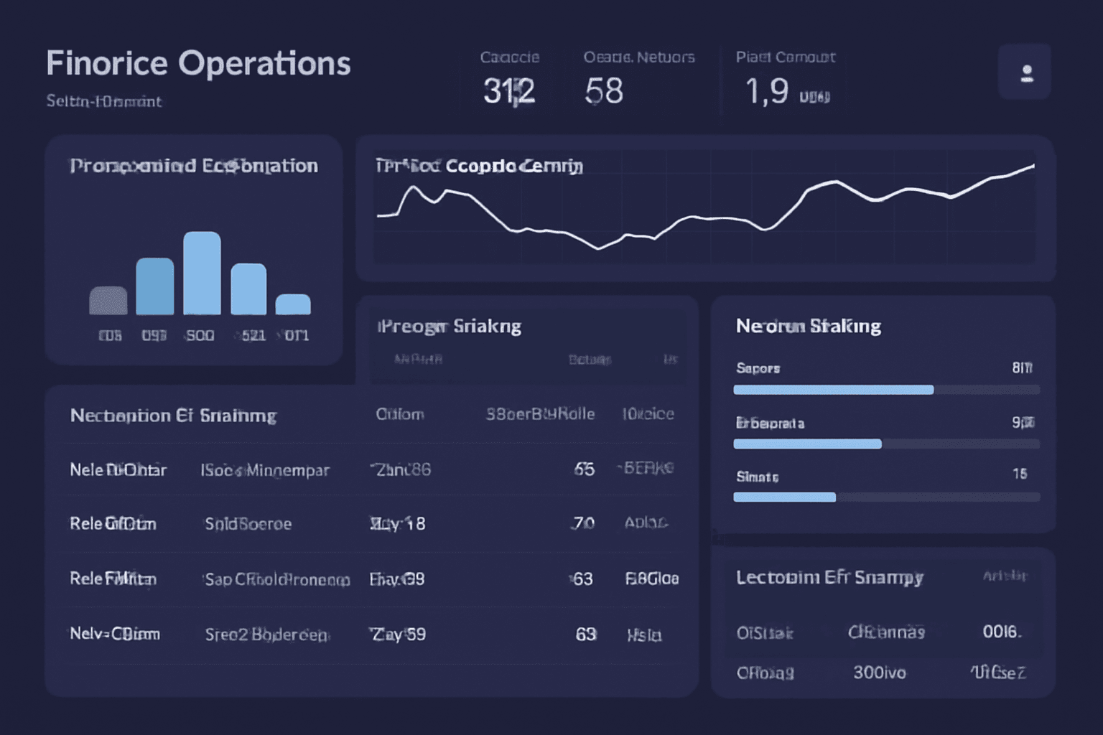This screenshot has height=735, width=1103.
Task: Click the iPreogrr Sriakng panel heading
Action: point(450,326)
